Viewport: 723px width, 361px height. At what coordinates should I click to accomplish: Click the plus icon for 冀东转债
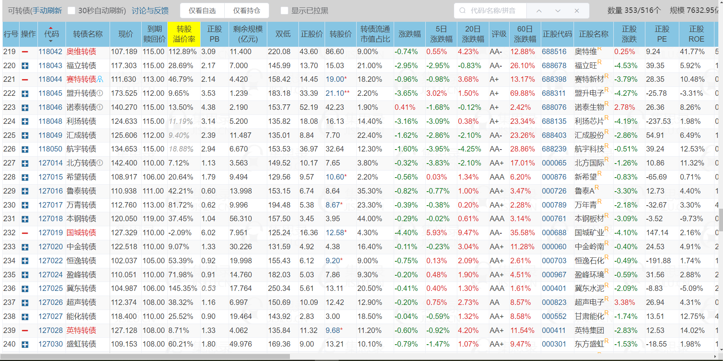point(25,289)
